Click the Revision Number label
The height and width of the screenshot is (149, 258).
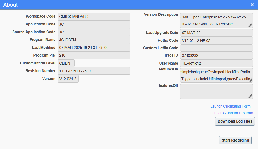[40, 71]
